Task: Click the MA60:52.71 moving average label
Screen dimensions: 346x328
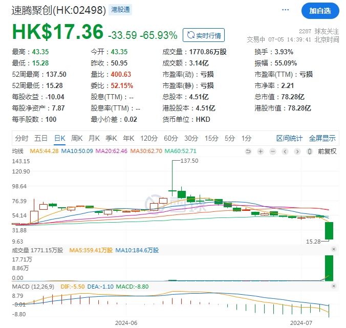Action: [181, 151]
